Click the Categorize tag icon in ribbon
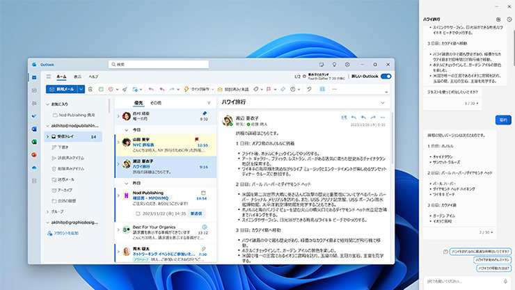Screen dimensions: 515x290 pyautogui.click(x=256, y=89)
